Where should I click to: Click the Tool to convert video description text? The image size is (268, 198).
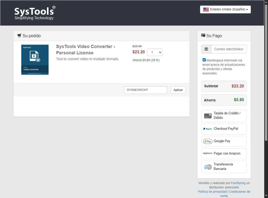point(87,59)
